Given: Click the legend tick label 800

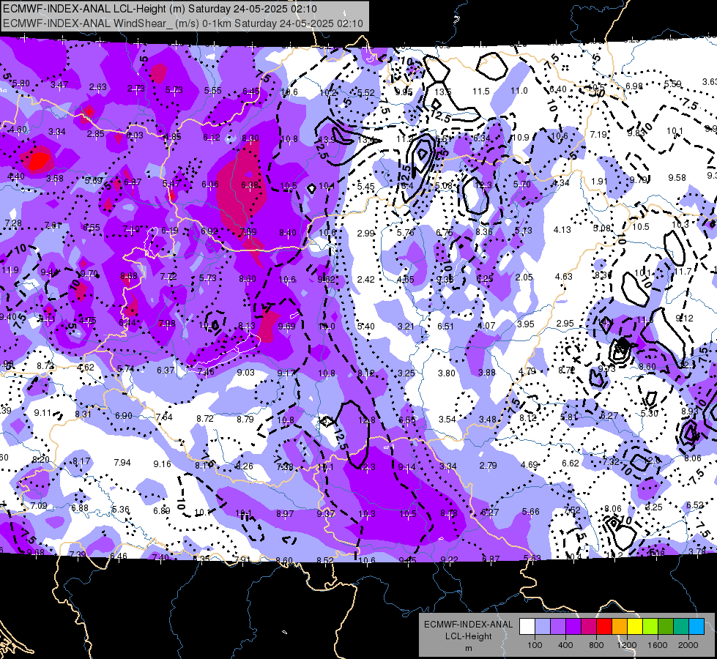Looking at the screenshot, I should click(x=596, y=645).
